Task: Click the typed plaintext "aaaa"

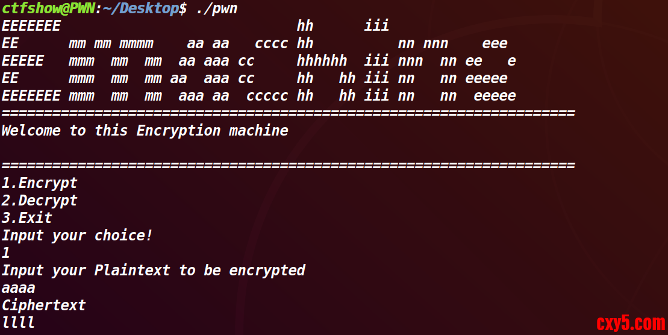Action: pos(18,288)
